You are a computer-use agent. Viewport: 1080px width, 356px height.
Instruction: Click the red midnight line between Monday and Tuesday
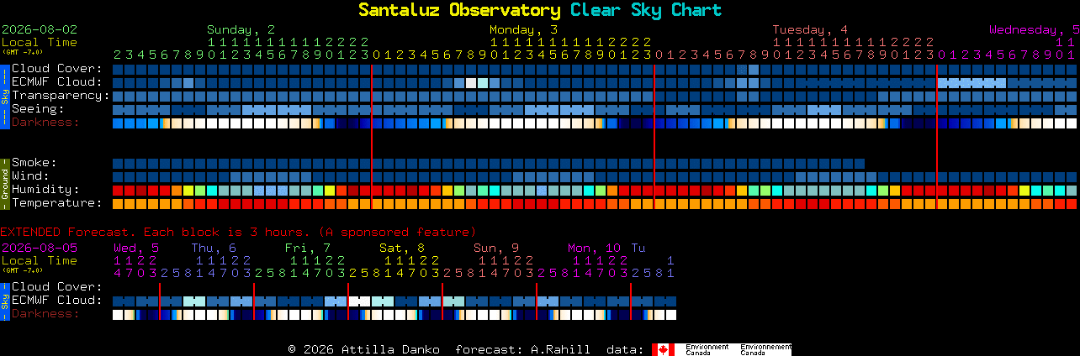click(654, 136)
